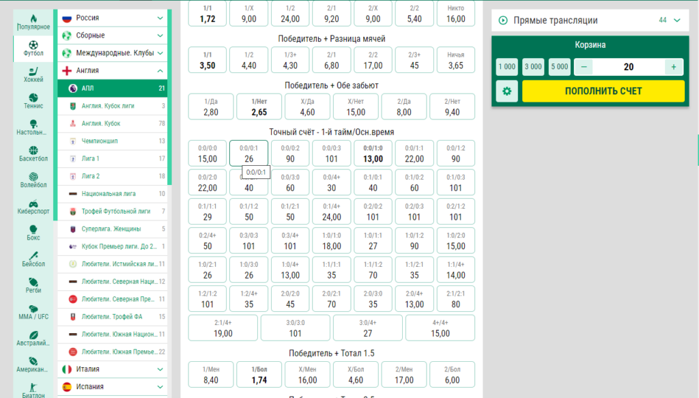Set stake to 1 000
This screenshot has width=699, height=398.
[507, 67]
